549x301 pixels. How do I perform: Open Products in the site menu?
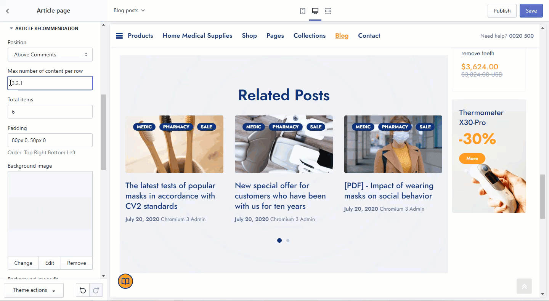click(x=140, y=36)
